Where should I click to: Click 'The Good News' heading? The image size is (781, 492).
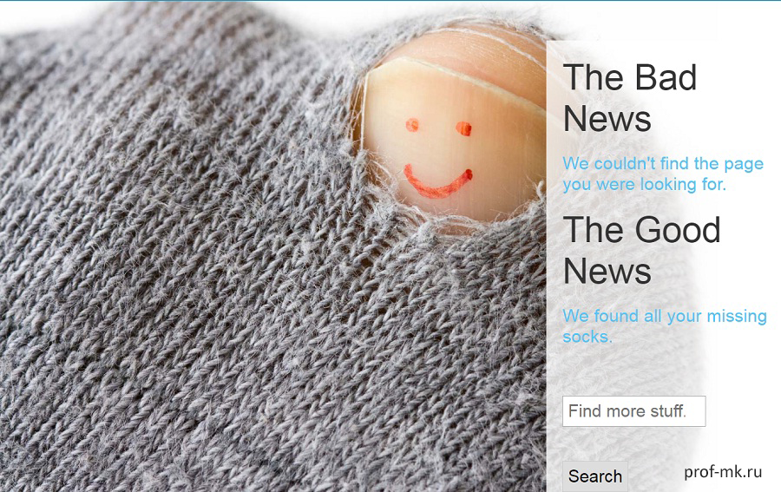click(x=641, y=250)
